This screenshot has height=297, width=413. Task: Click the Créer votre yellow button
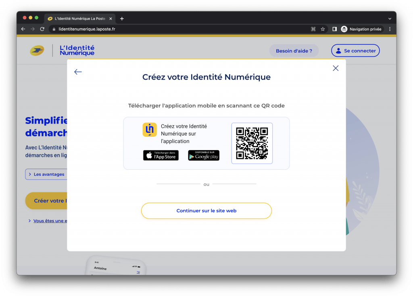tap(46, 201)
